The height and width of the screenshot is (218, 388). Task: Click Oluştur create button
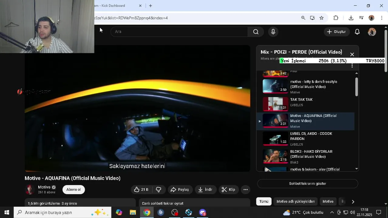[336, 32]
